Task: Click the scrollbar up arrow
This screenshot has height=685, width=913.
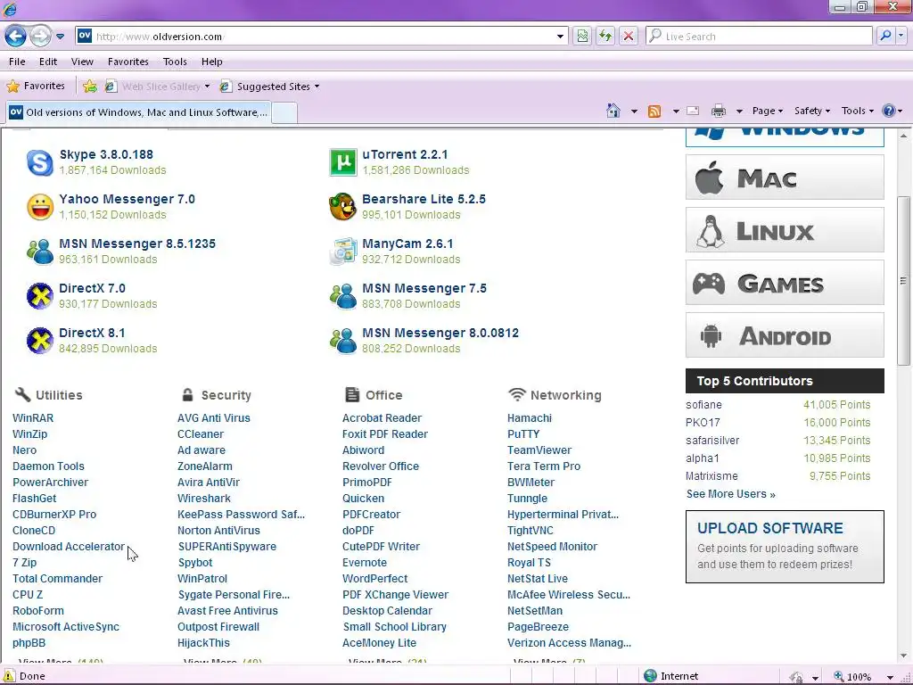Action: pyautogui.click(x=903, y=136)
